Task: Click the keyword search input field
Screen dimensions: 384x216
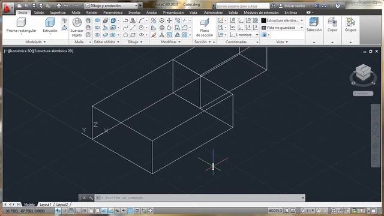Action: tap(242, 6)
